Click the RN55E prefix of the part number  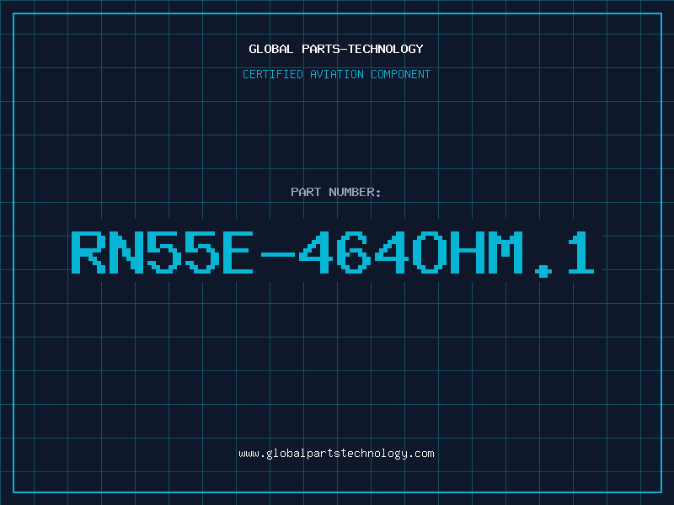162,252
